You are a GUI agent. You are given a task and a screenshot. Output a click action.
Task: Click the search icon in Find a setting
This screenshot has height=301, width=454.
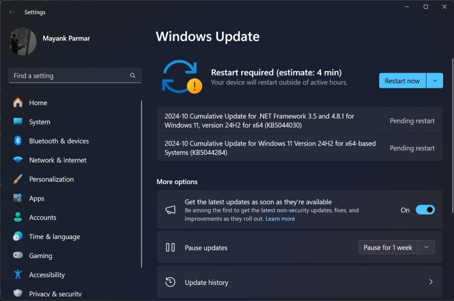click(133, 75)
